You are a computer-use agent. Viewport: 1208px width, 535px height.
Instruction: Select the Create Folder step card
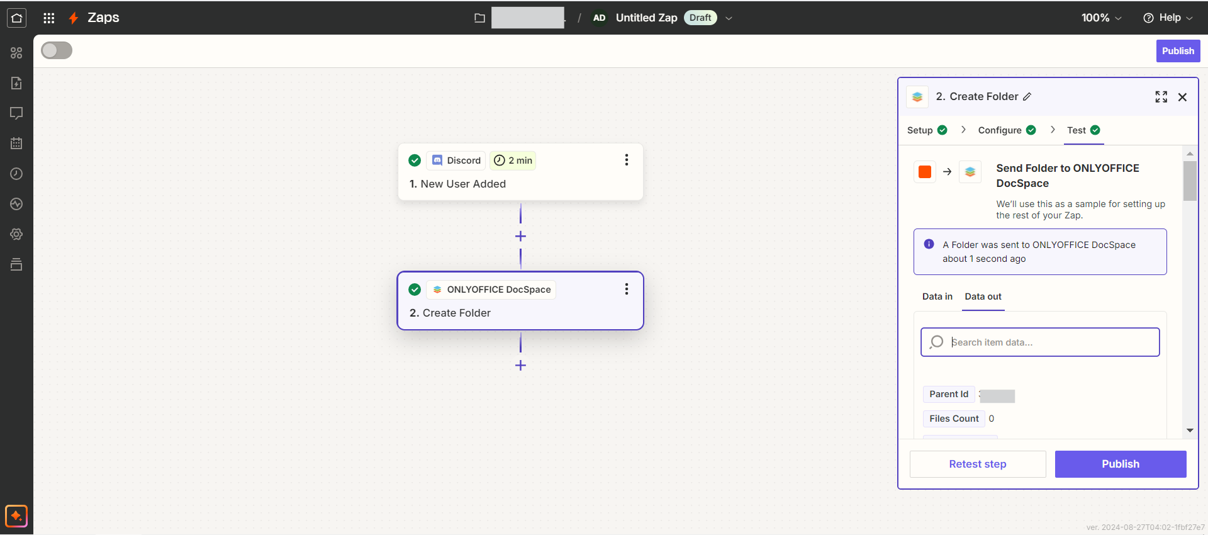click(520, 301)
